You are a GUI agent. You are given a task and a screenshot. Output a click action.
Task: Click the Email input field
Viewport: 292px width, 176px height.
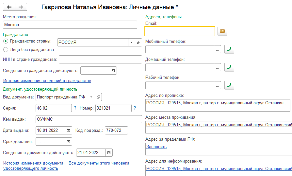[180, 31]
